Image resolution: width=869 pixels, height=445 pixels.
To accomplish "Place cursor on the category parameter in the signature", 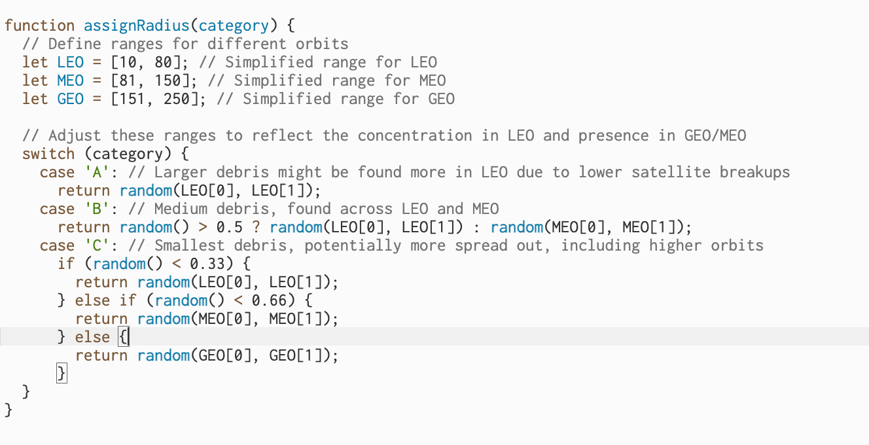I will pos(234,26).
